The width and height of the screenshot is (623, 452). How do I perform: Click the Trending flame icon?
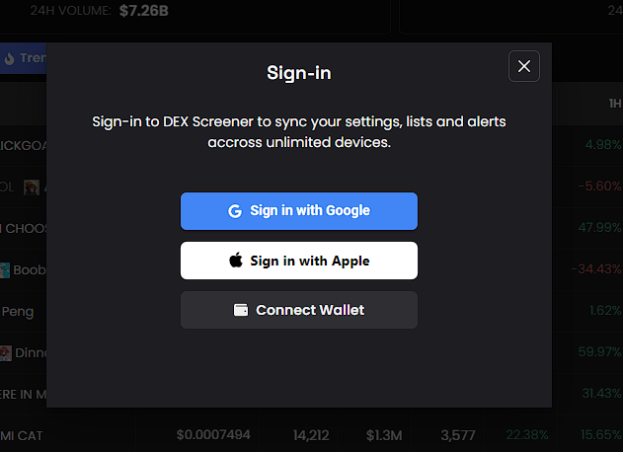[x=10, y=58]
